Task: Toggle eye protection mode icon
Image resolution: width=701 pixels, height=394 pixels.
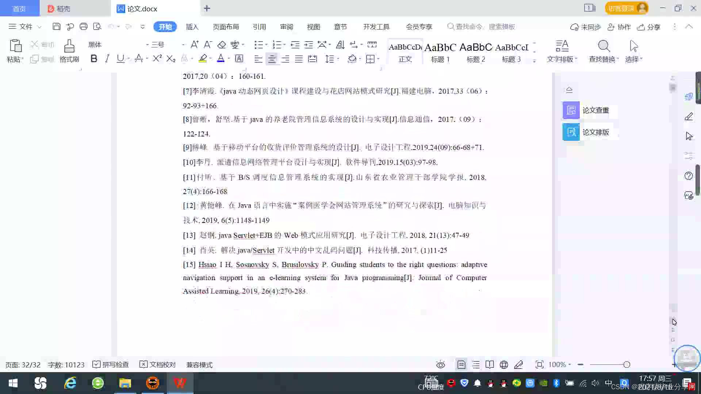Action: pos(440,364)
